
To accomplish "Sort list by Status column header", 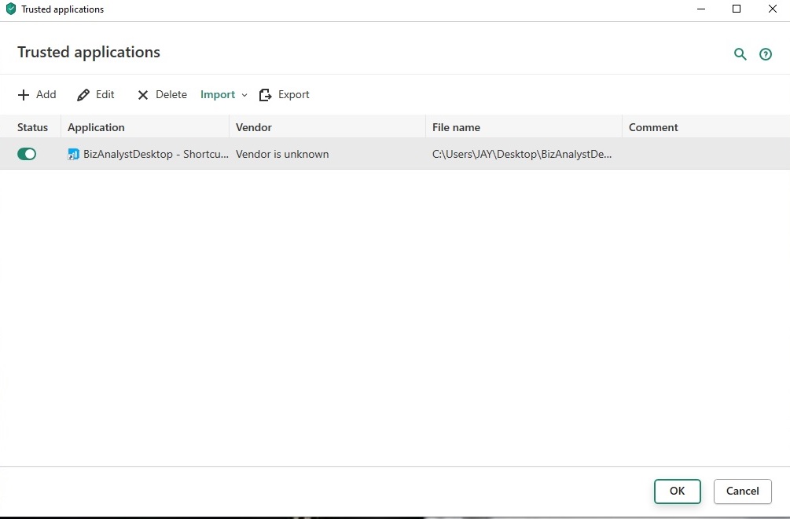I will 32,127.
